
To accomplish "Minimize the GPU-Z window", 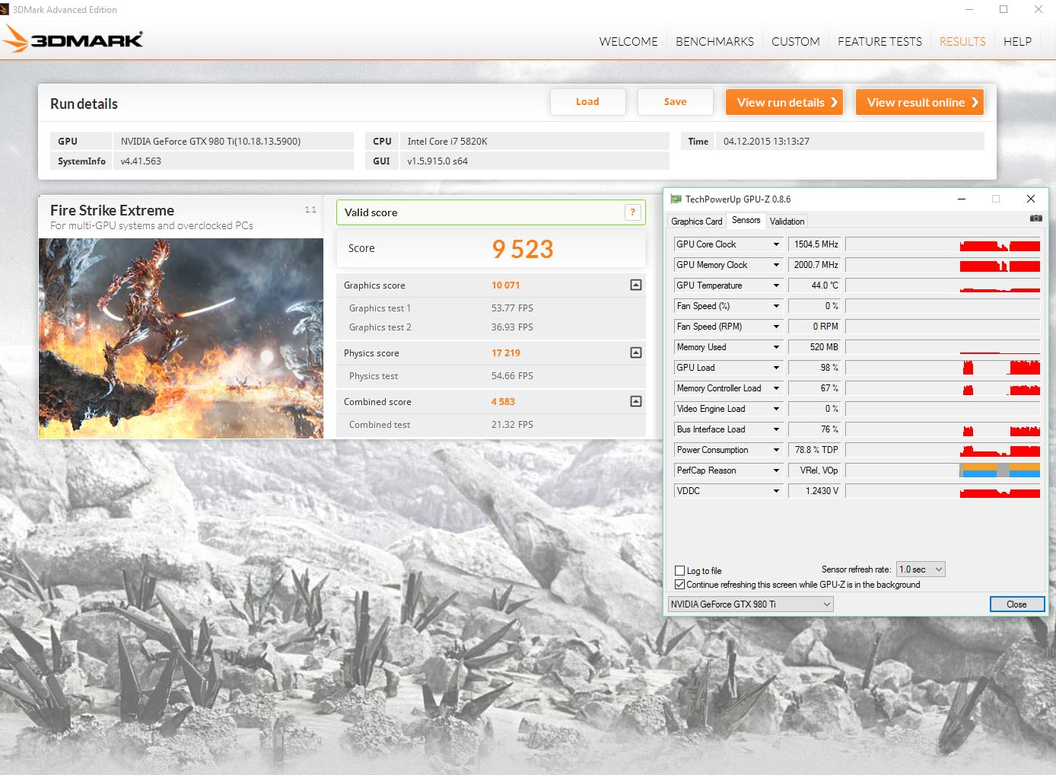I will 962,199.
